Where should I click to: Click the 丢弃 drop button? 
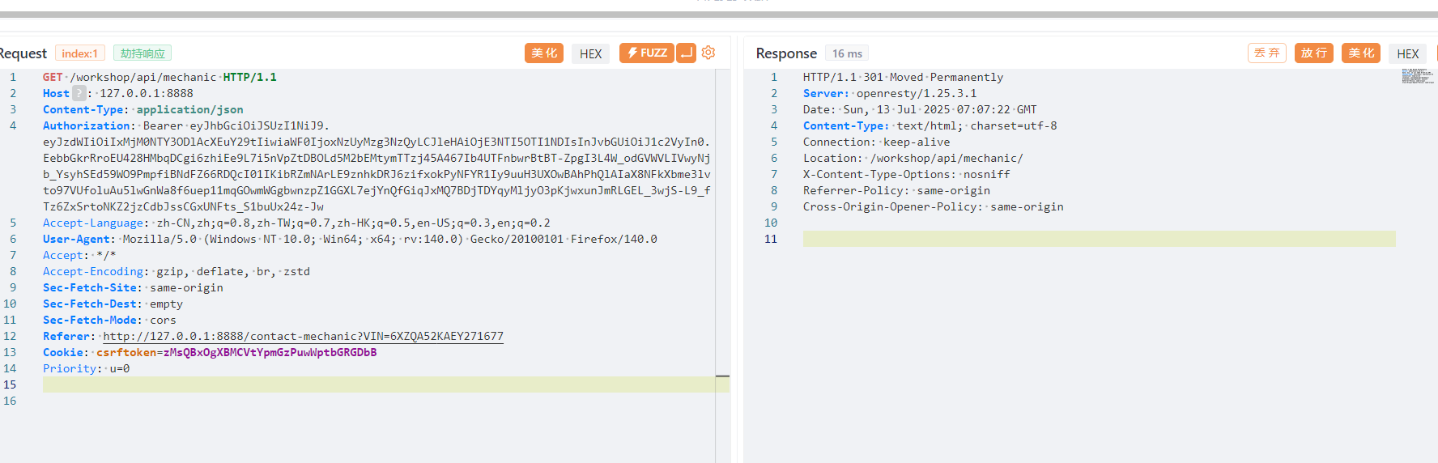tap(1266, 53)
